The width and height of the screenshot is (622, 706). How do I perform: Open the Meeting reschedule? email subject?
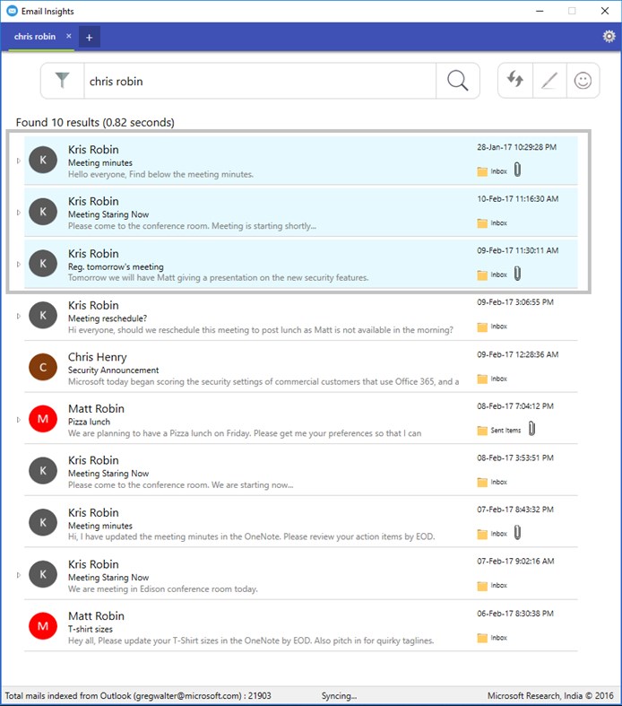[x=108, y=318]
